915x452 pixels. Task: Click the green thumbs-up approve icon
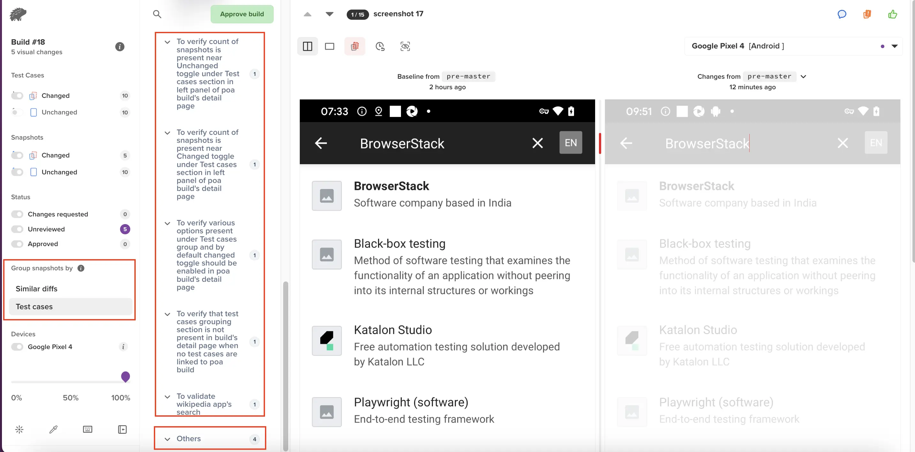[892, 14]
